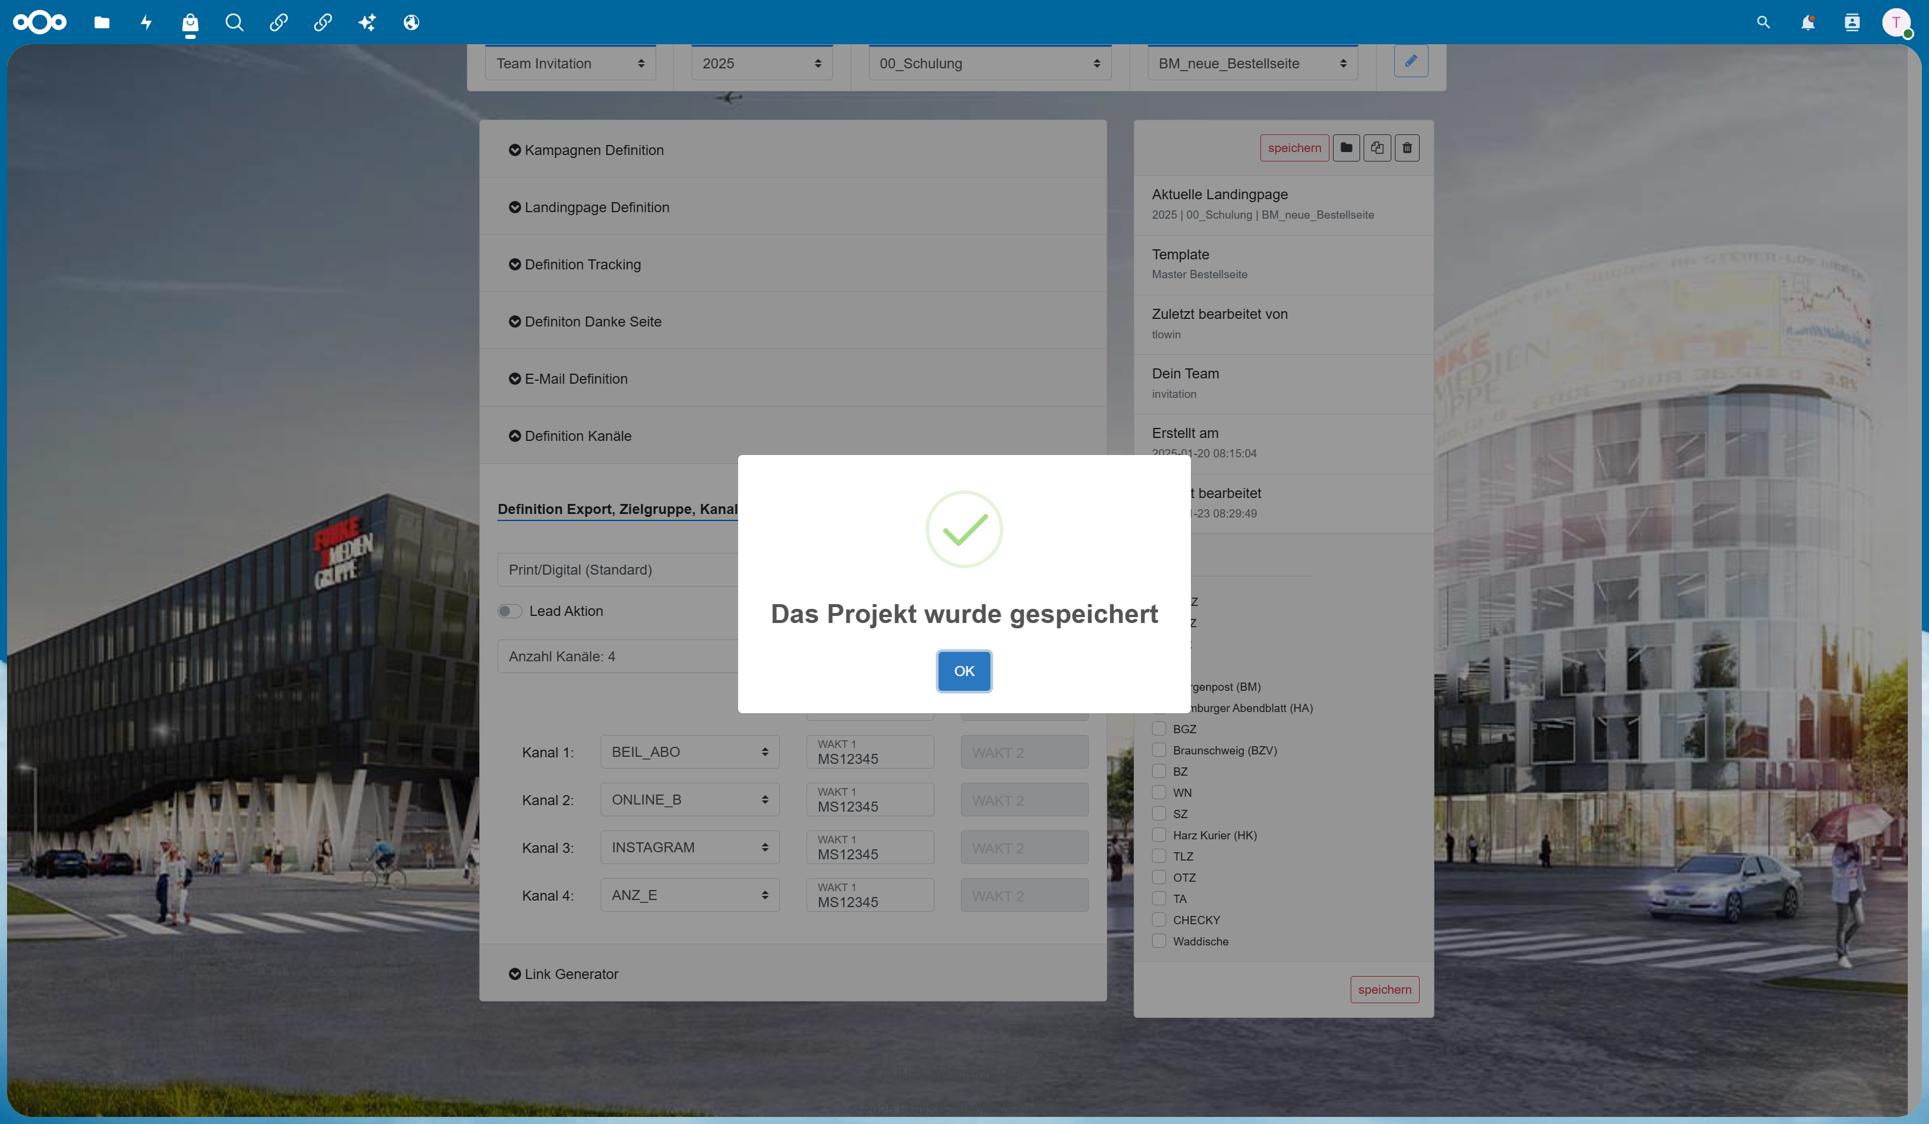The height and width of the screenshot is (1124, 1929).
Task: Open the shopping bag app icon
Action: (x=190, y=22)
